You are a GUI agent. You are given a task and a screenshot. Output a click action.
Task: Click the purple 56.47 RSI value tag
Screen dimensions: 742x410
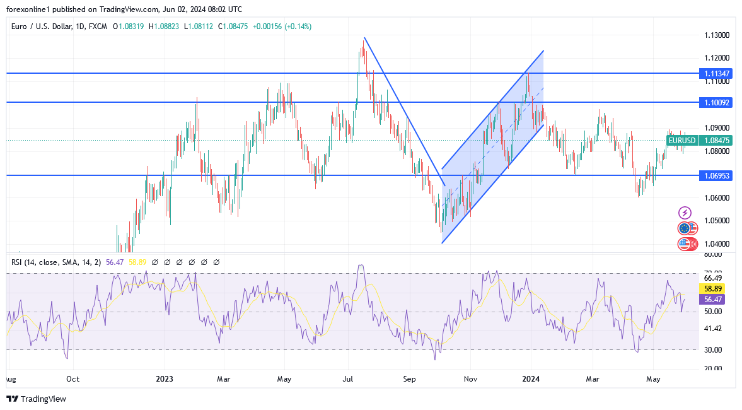(x=712, y=299)
